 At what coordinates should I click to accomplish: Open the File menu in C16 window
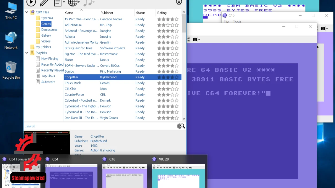[226, 22]
